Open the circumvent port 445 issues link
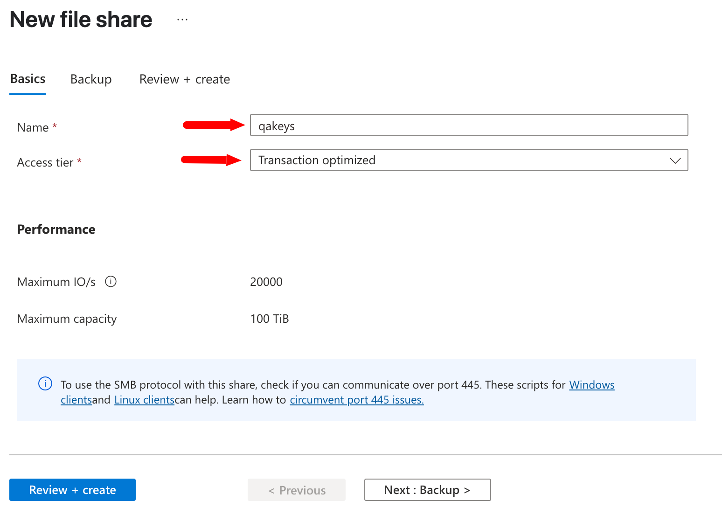This screenshot has height=515, width=722. tap(356, 400)
